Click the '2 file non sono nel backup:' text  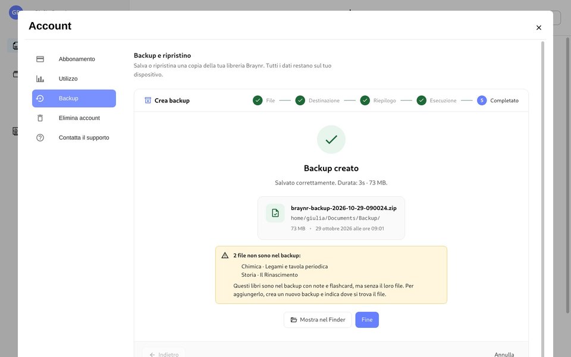267,255
